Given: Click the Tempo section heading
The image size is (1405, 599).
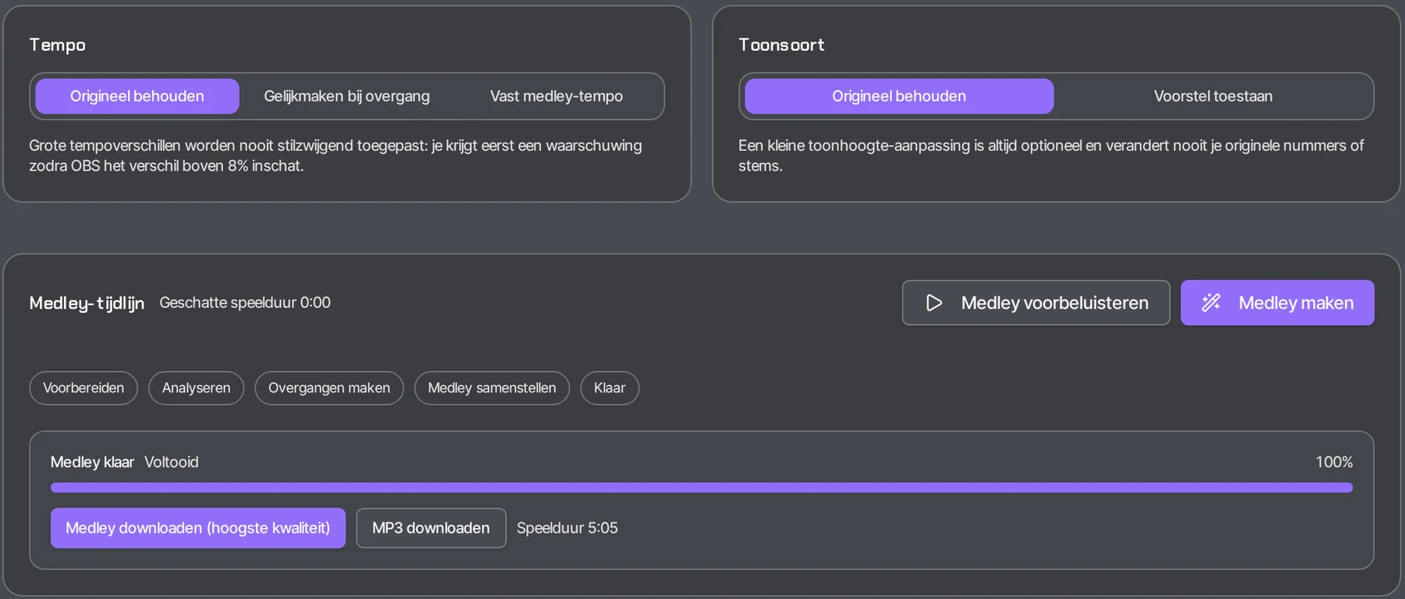Looking at the screenshot, I should (x=58, y=45).
